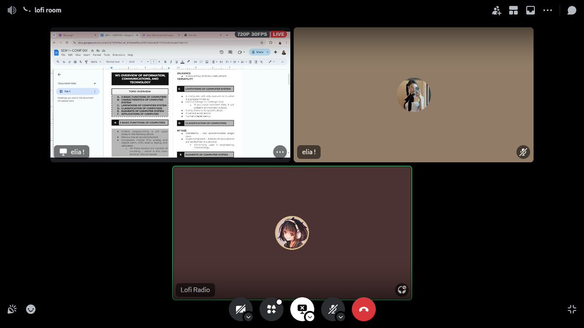Image resolution: width=584 pixels, height=328 pixels.
Task: Open the Activities icon in call controls
Action: (271, 309)
